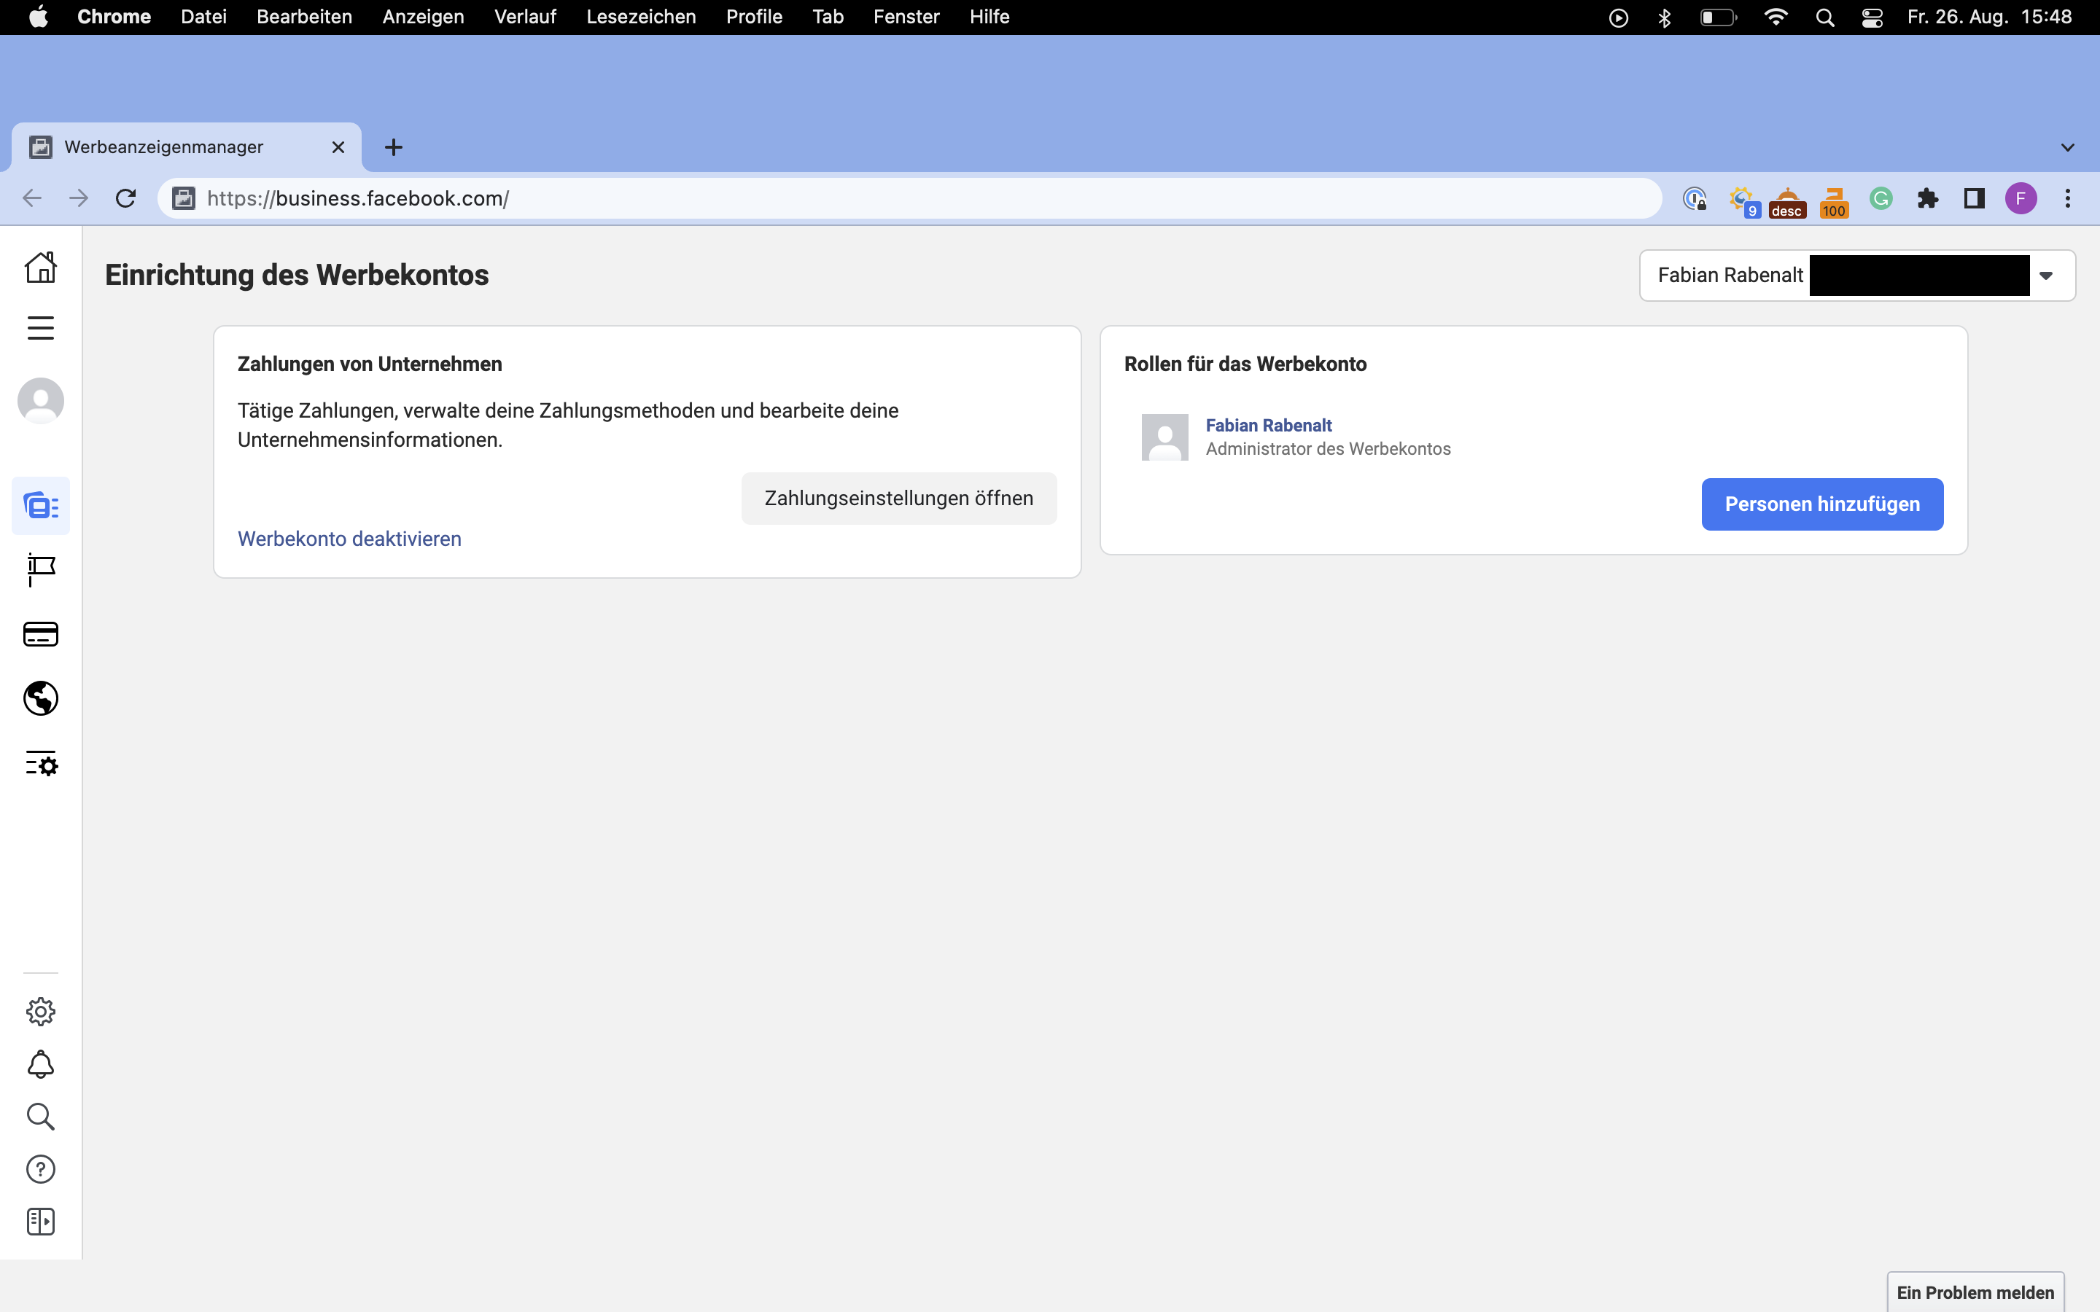Open the help question mark icon
This screenshot has height=1312, width=2100.
click(41, 1169)
